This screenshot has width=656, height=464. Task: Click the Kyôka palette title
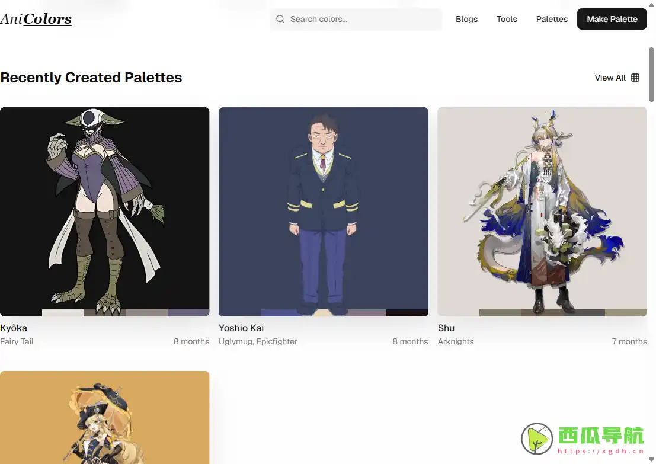pyautogui.click(x=14, y=328)
